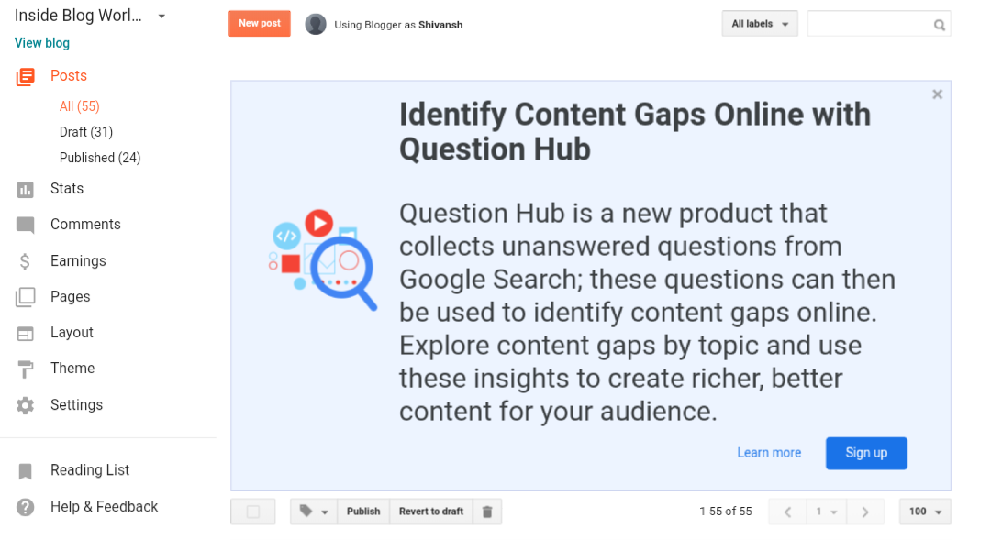Screen dimensions: 991x540
Task: Click the banner heading about Question Hub
Action: (x=635, y=132)
